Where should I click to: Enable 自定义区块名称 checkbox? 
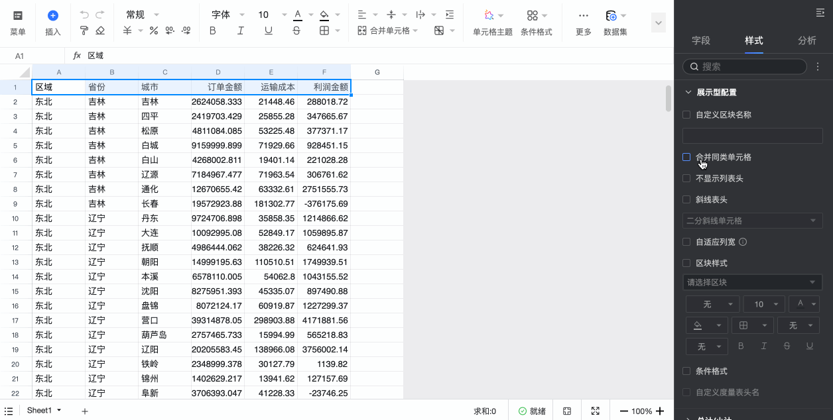point(686,115)
